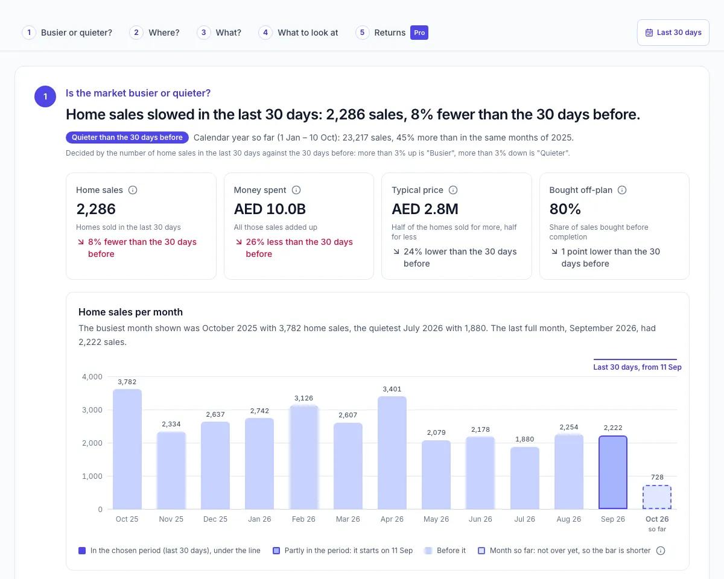Viewport: 724px width, 579px height.
Task: Click the Quieter than the 30 days before badge
Action: 127,138
